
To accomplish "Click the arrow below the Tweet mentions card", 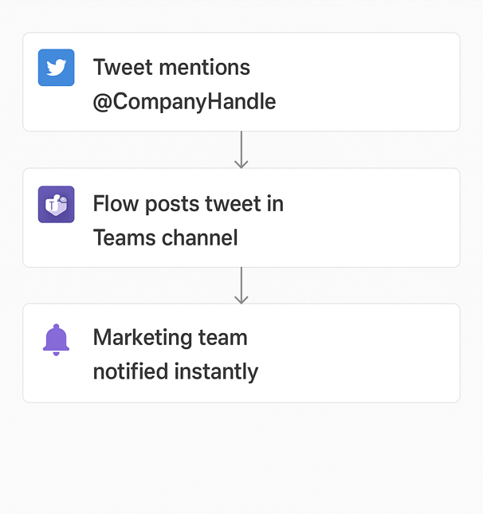I will pos(241,150).
